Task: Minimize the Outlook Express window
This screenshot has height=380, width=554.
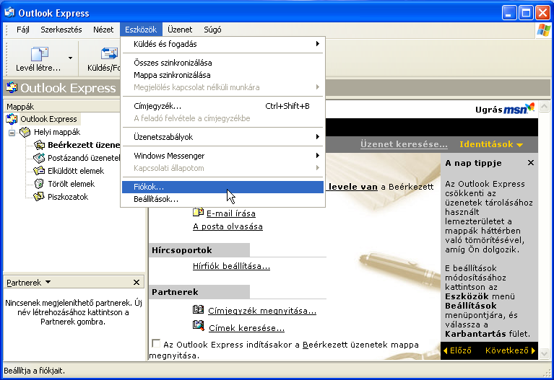Action: 509,13
